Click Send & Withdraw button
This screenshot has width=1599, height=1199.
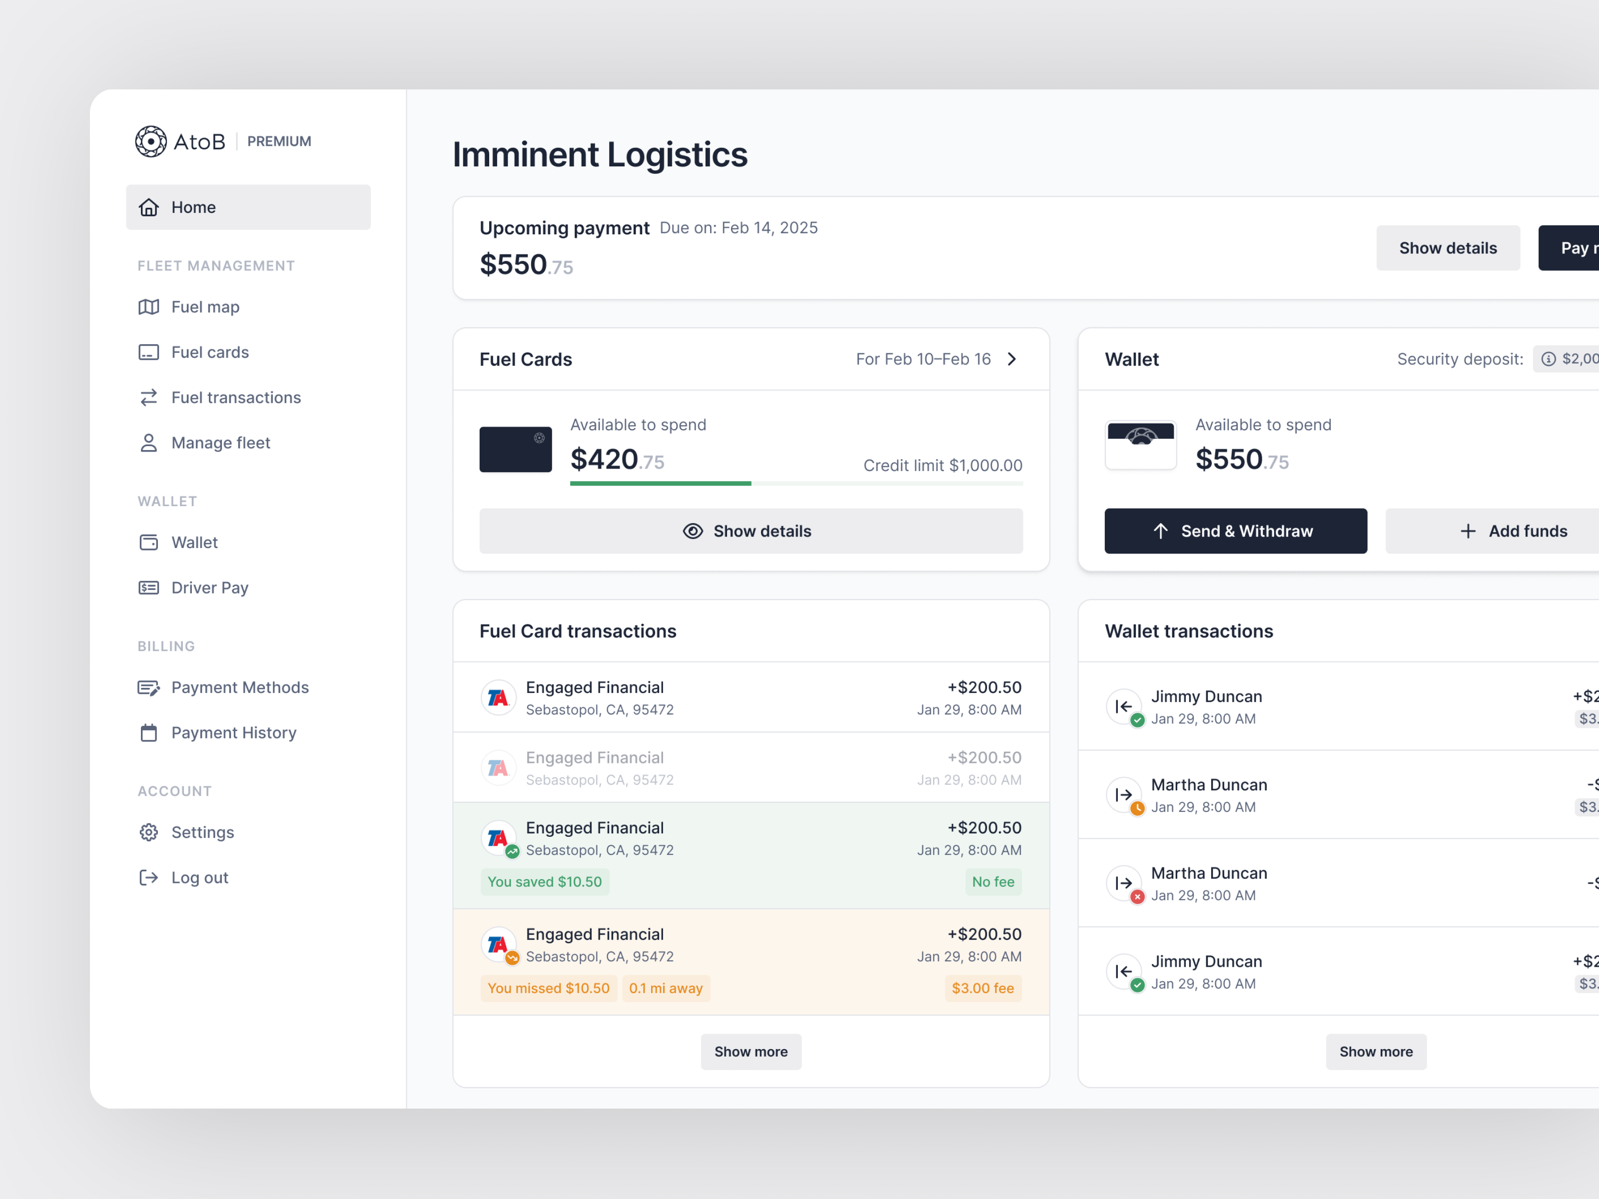pos(1235,531)
